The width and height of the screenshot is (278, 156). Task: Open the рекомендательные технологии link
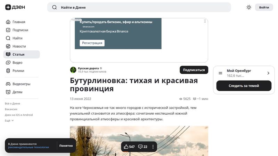(28, 147)
